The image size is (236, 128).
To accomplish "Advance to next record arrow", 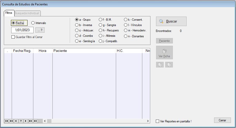I will (26, 121).
